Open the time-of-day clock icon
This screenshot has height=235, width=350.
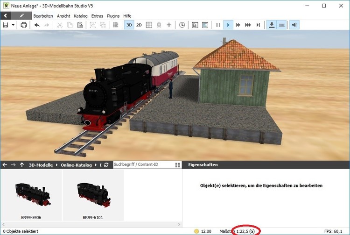[x=182, y=25]
